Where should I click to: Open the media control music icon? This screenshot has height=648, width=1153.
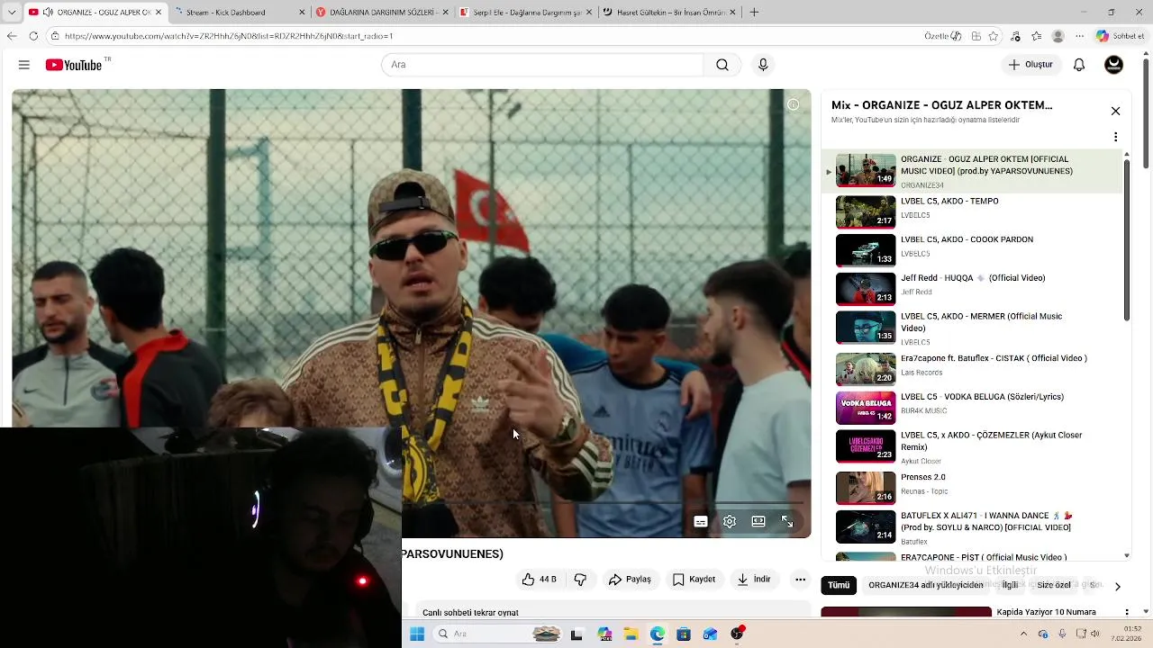tap(1017, 36)
